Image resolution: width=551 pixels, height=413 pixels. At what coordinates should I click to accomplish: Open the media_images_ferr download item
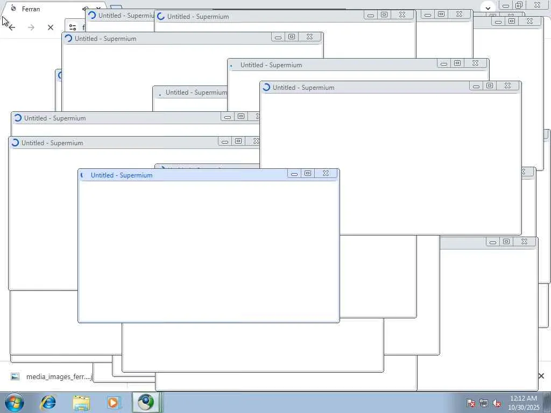(51, 376)
